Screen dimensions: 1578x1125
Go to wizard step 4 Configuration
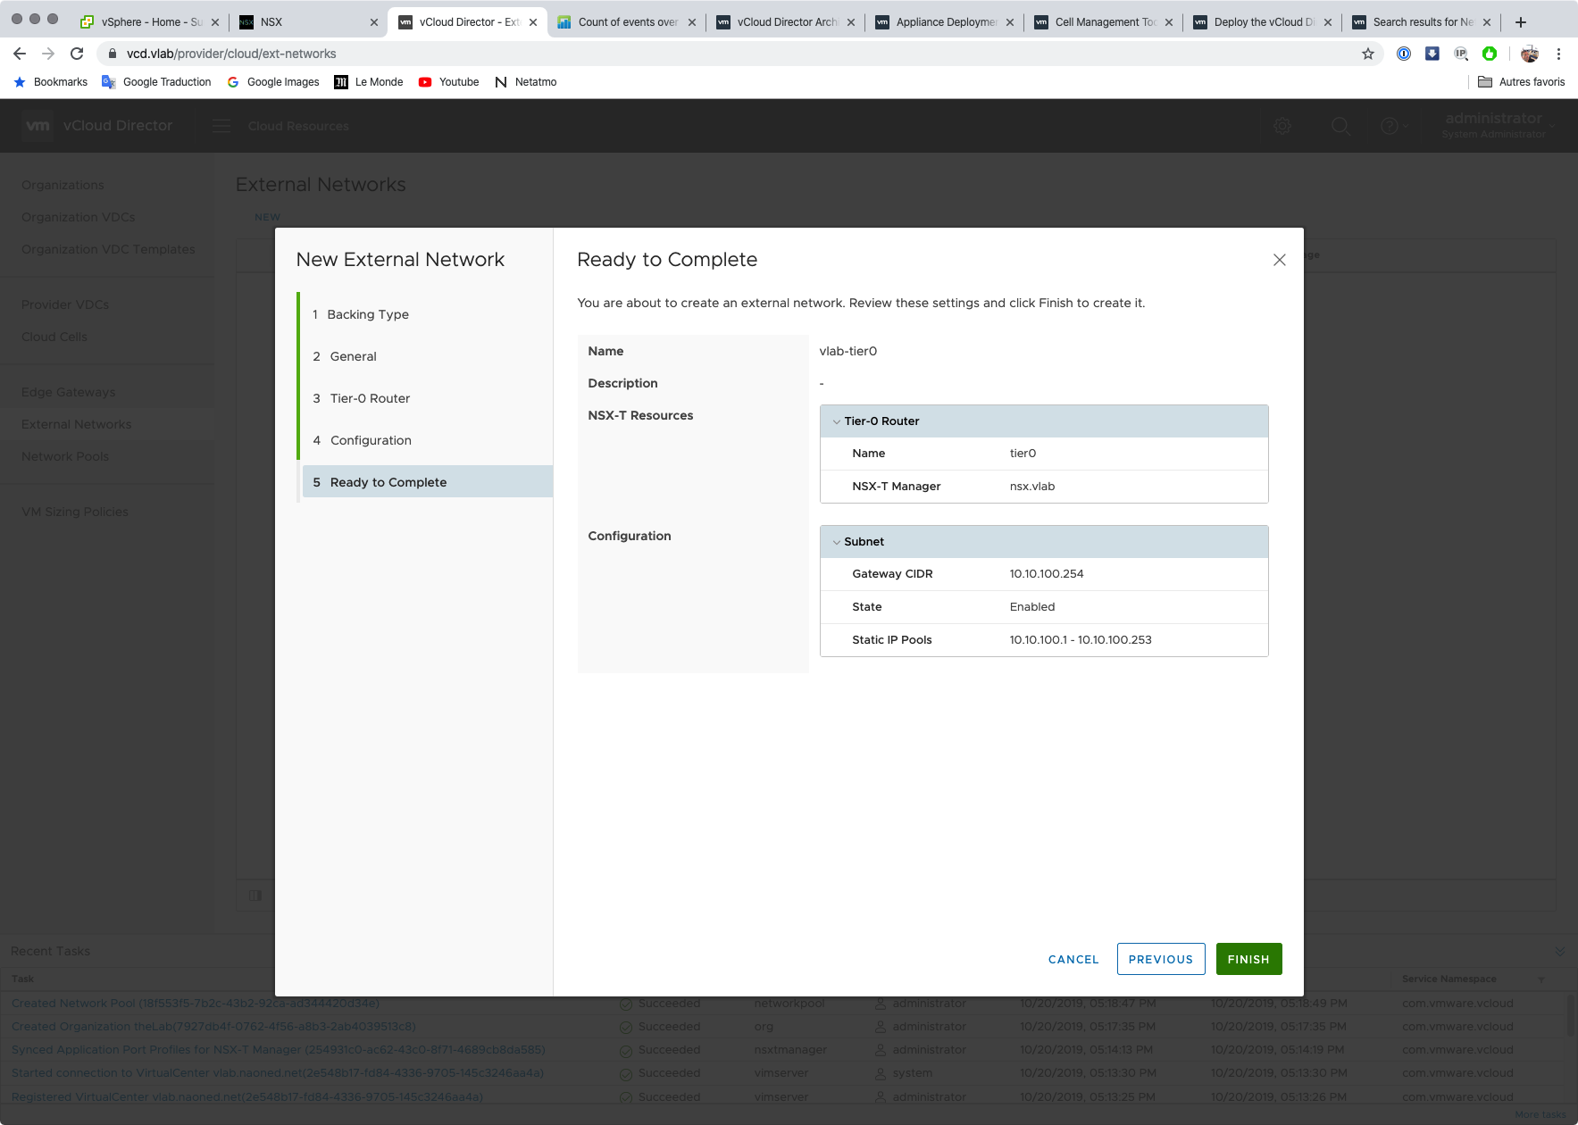428,440
